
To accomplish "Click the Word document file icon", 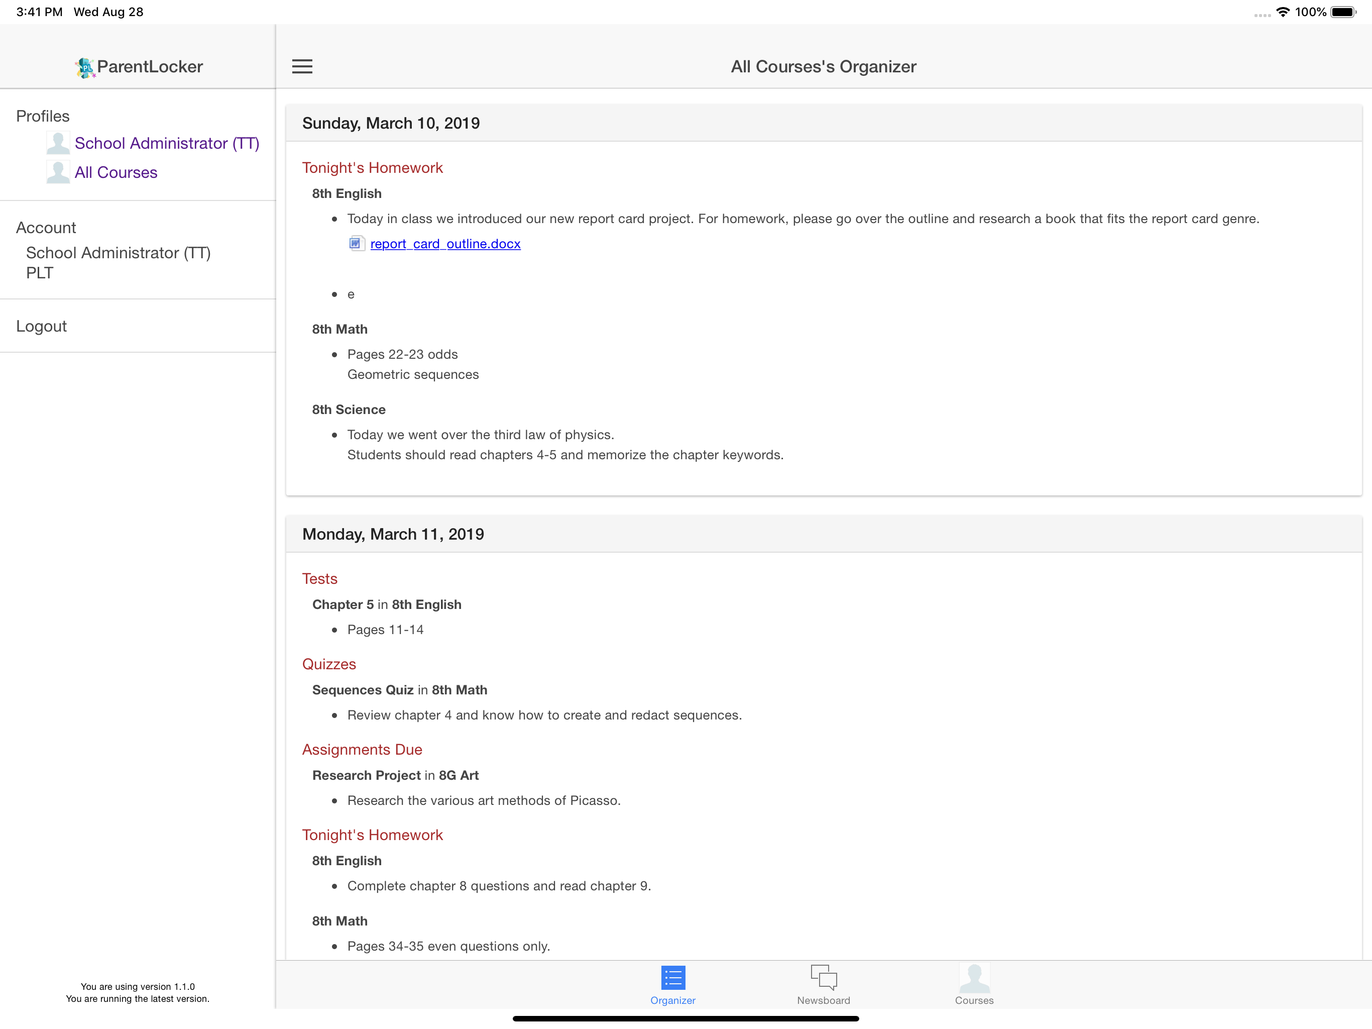I will [356, 243].
